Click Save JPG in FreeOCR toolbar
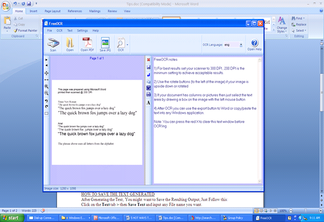 click(x=105, y=44)
